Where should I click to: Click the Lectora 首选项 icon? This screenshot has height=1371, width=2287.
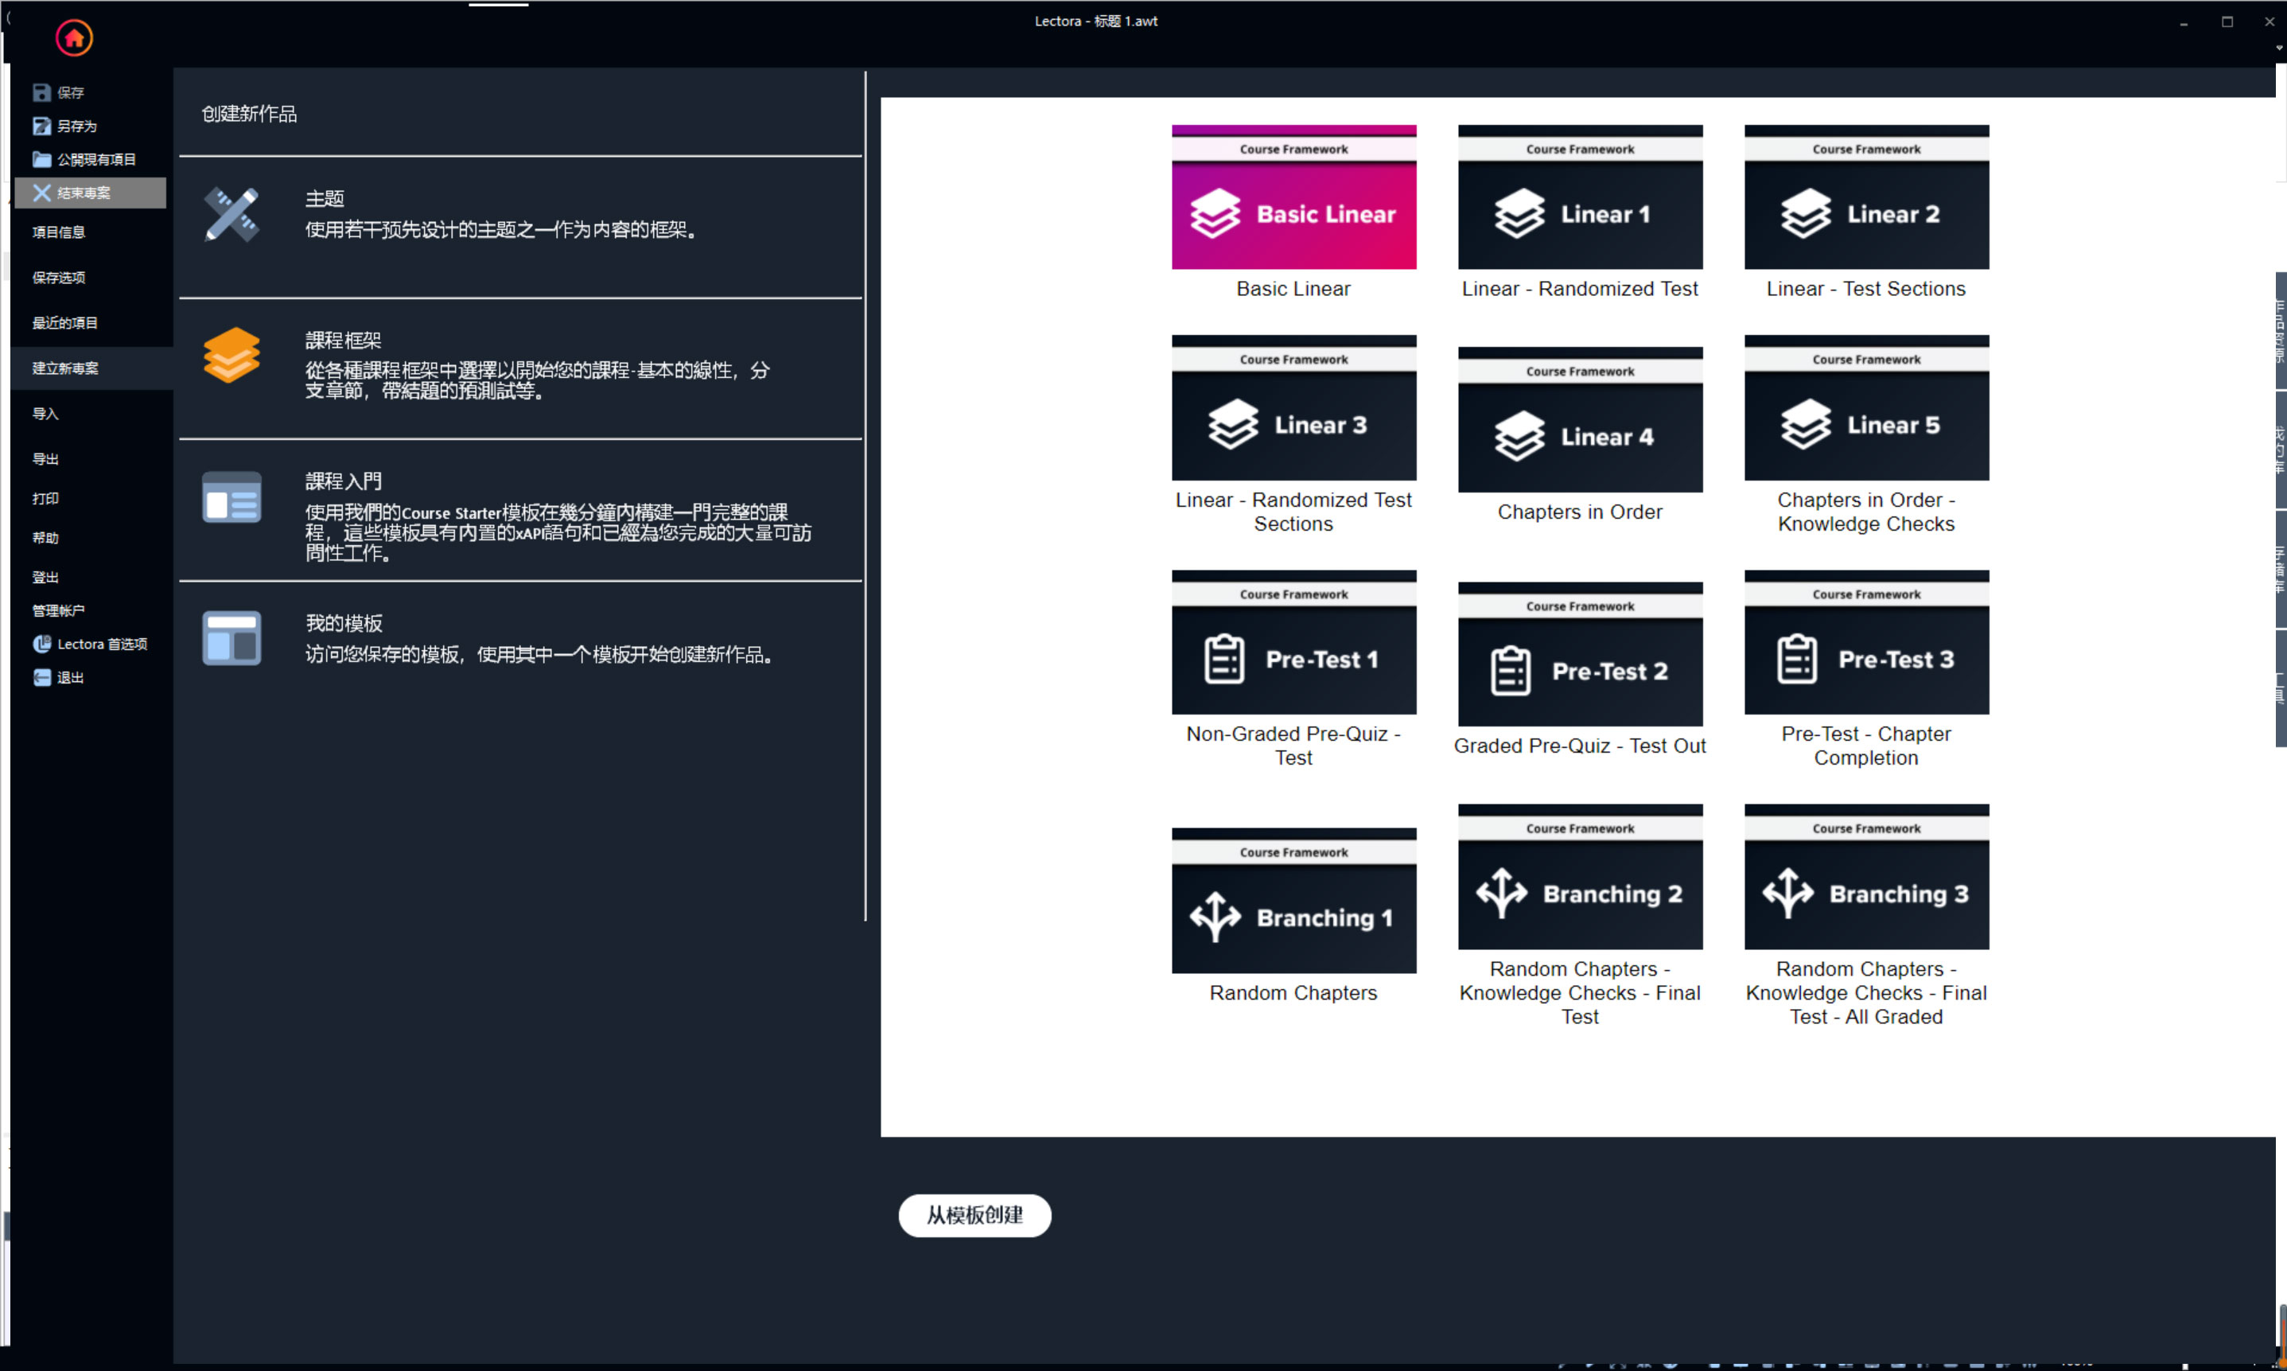[x=41, y=644]
